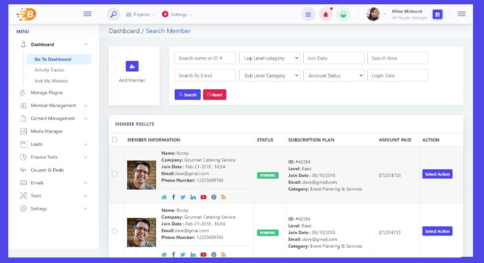Click the Join Date field
Image resolution: width=484 pixels, height=263 pixels.
click(x=334, y=58)
